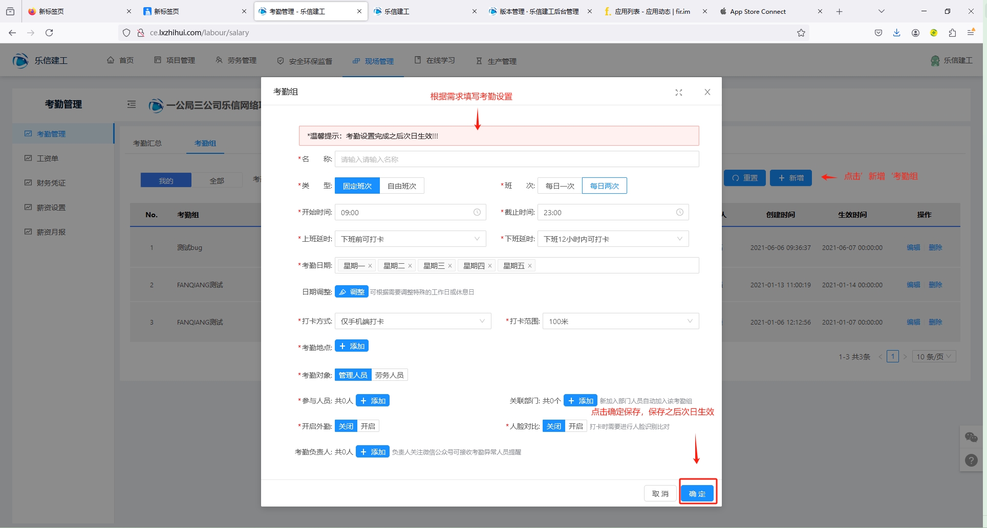
Task: Click the help question mark floating icon
Action: click(971, 460)
